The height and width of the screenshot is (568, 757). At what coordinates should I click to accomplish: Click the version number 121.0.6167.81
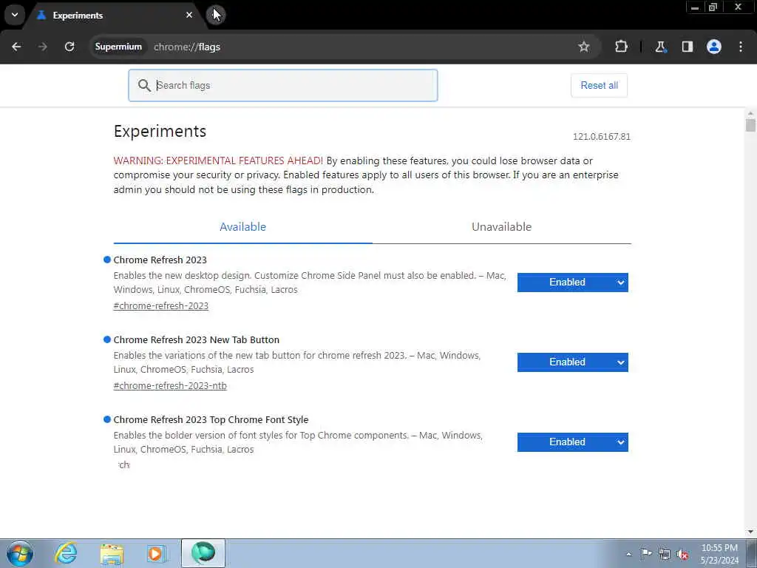[x=602, y=137]
